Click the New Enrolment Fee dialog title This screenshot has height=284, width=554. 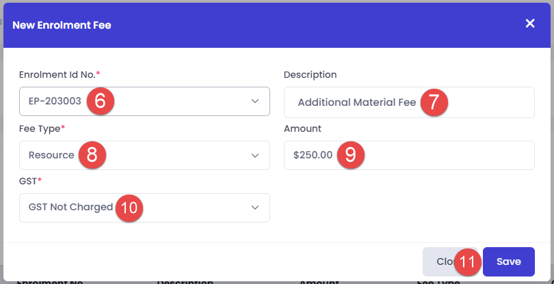62,25
